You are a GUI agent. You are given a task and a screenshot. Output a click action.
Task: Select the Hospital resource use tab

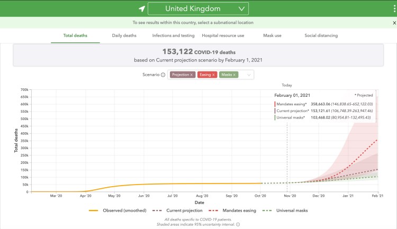pyautogui.click(x=223, y=35)
